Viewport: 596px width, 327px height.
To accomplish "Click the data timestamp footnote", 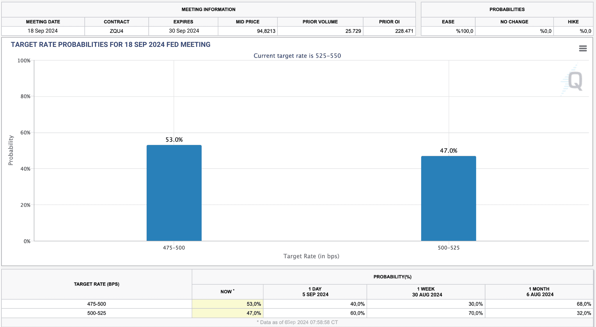I will (297, 322).
